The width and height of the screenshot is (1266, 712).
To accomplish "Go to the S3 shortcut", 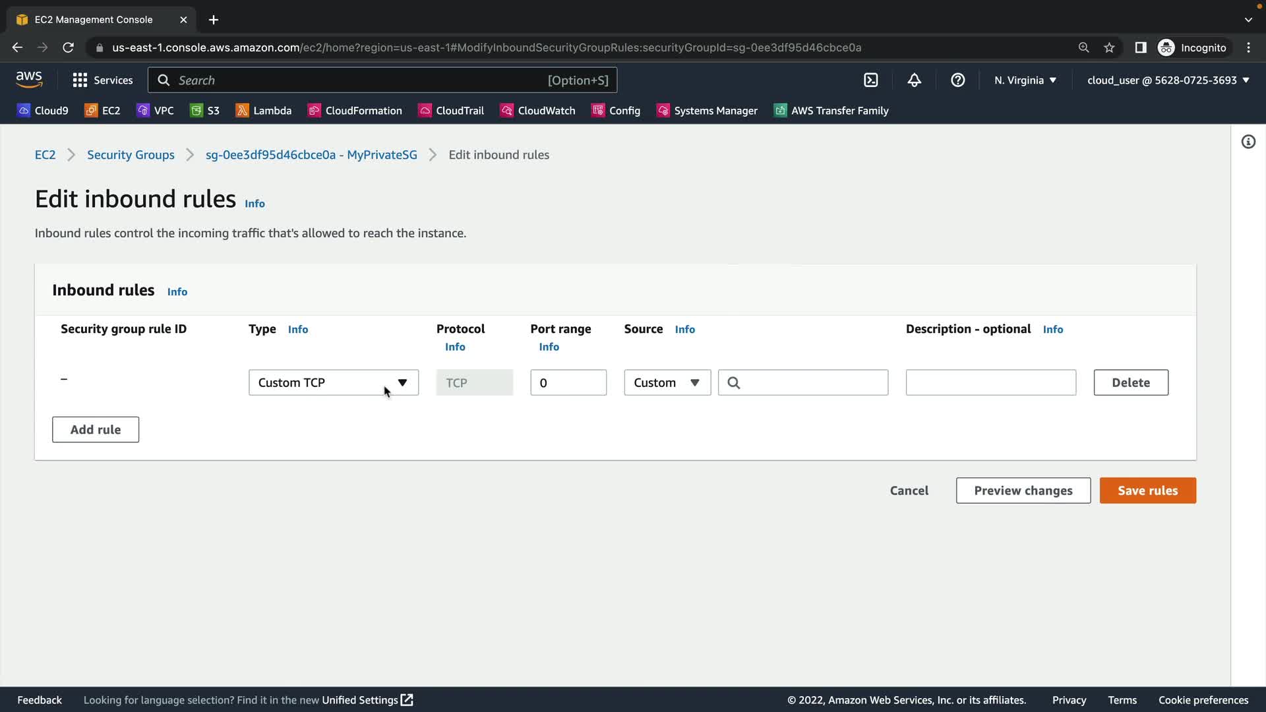I will [x=205, y=111].
